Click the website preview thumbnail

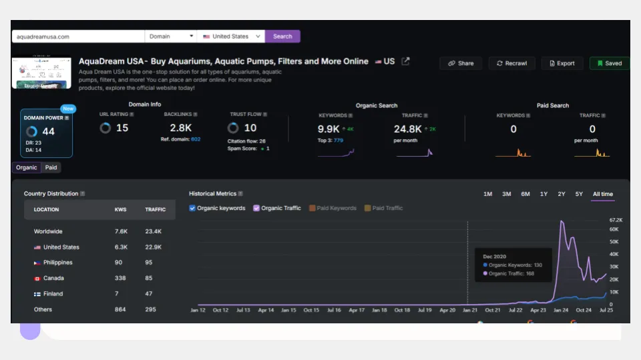click(41, 73)
